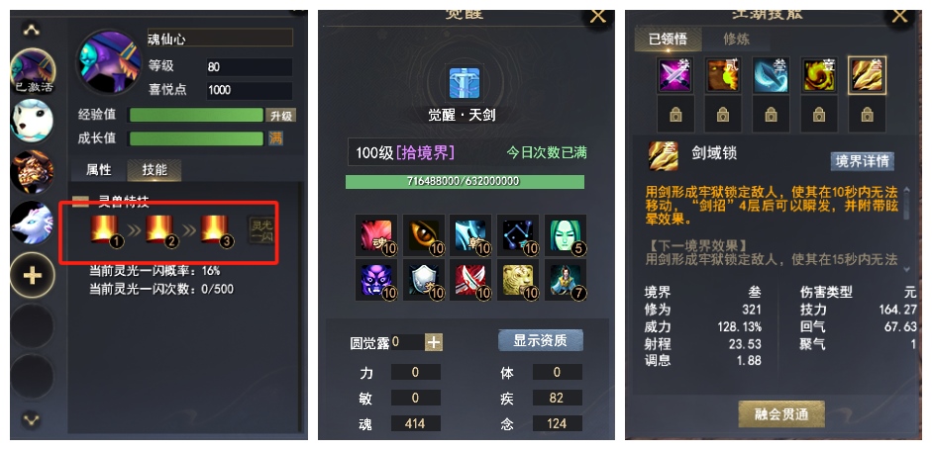This screenshot has height=450, width=932.
Task: Open the 觉醒·天剑 sword icon
Action: tap(465, 83)
